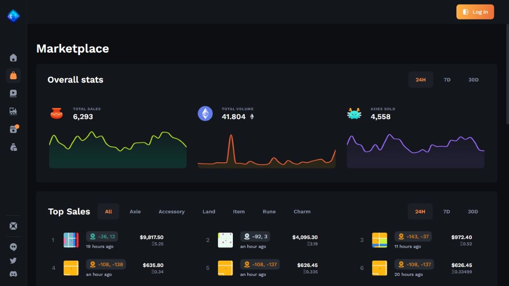Click the green Total Sales chart
509x286 pixels.
tap(118, 150)
